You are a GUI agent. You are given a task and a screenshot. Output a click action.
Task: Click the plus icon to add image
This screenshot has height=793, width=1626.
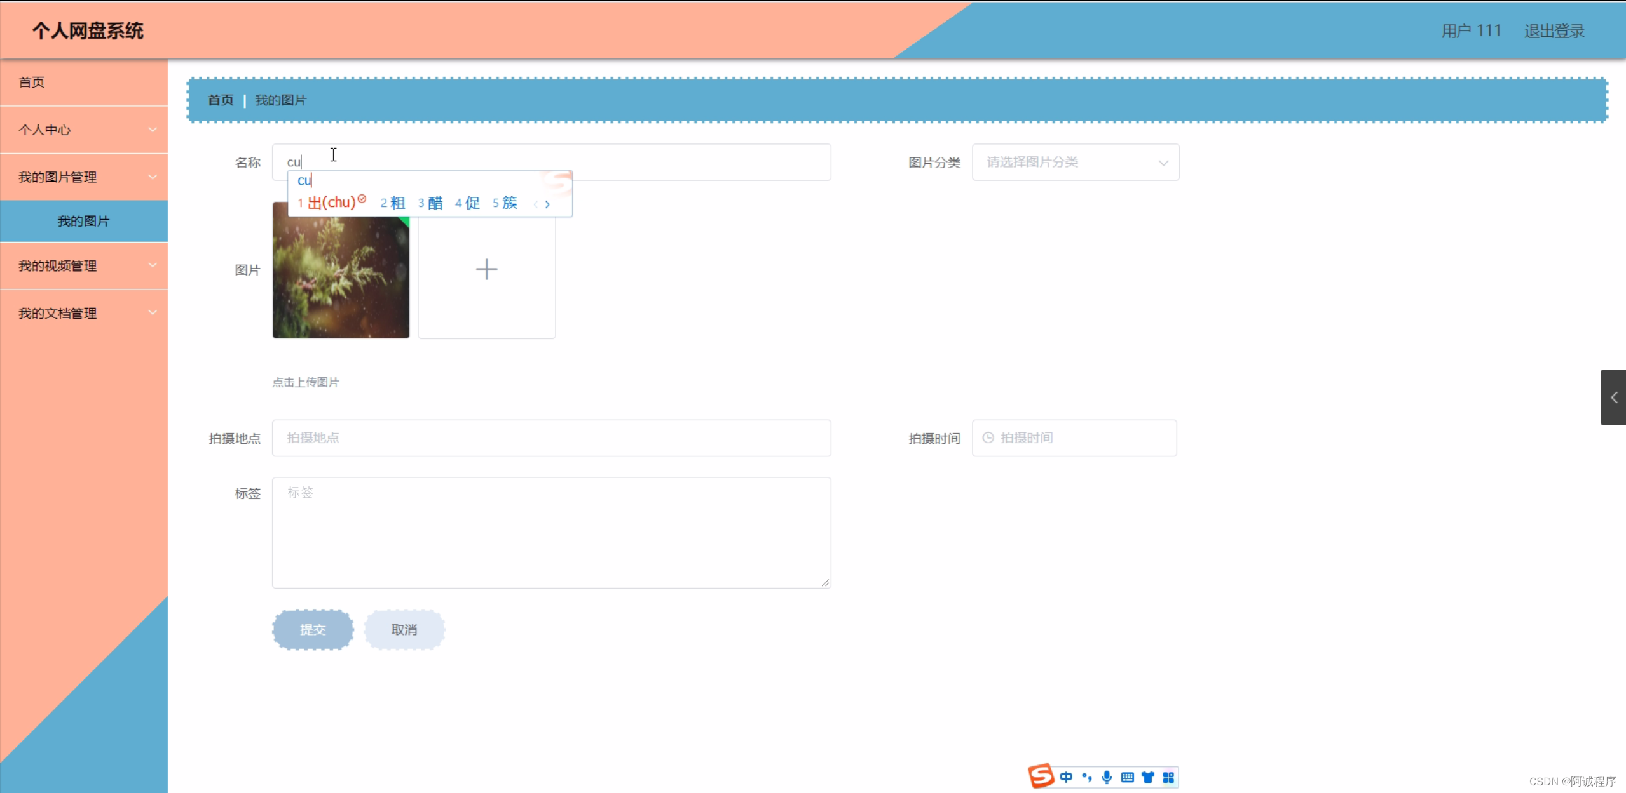tap(486, 269)
